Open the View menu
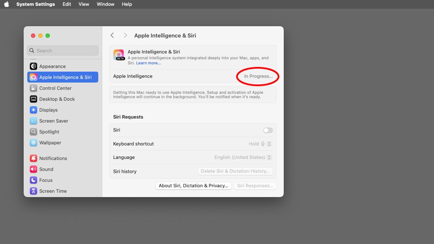The width and height of the screenshot is (434, 244). 84,4
